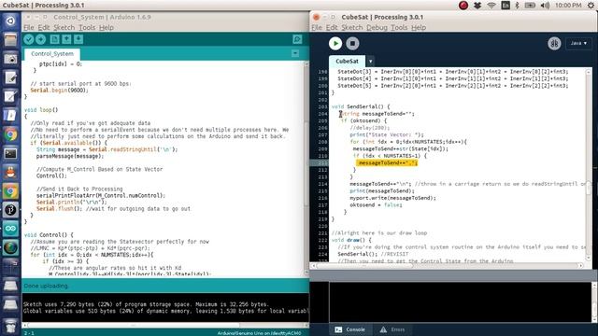Image resolution: width=598 pixels, height=336 pixels.
Task: Click line number 203 in Processing gutter
Action: (x=322, y=106)
